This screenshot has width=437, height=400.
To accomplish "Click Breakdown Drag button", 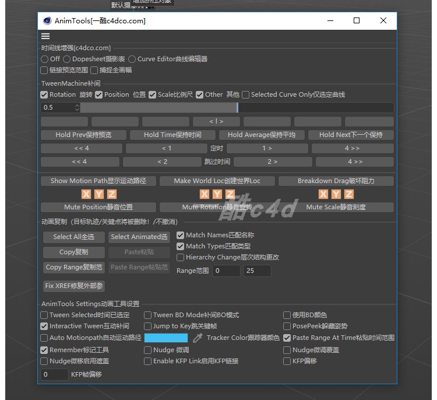I will click(x=336, y=181).
